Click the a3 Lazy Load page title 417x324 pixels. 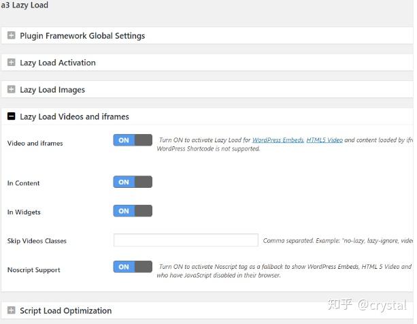24,5
